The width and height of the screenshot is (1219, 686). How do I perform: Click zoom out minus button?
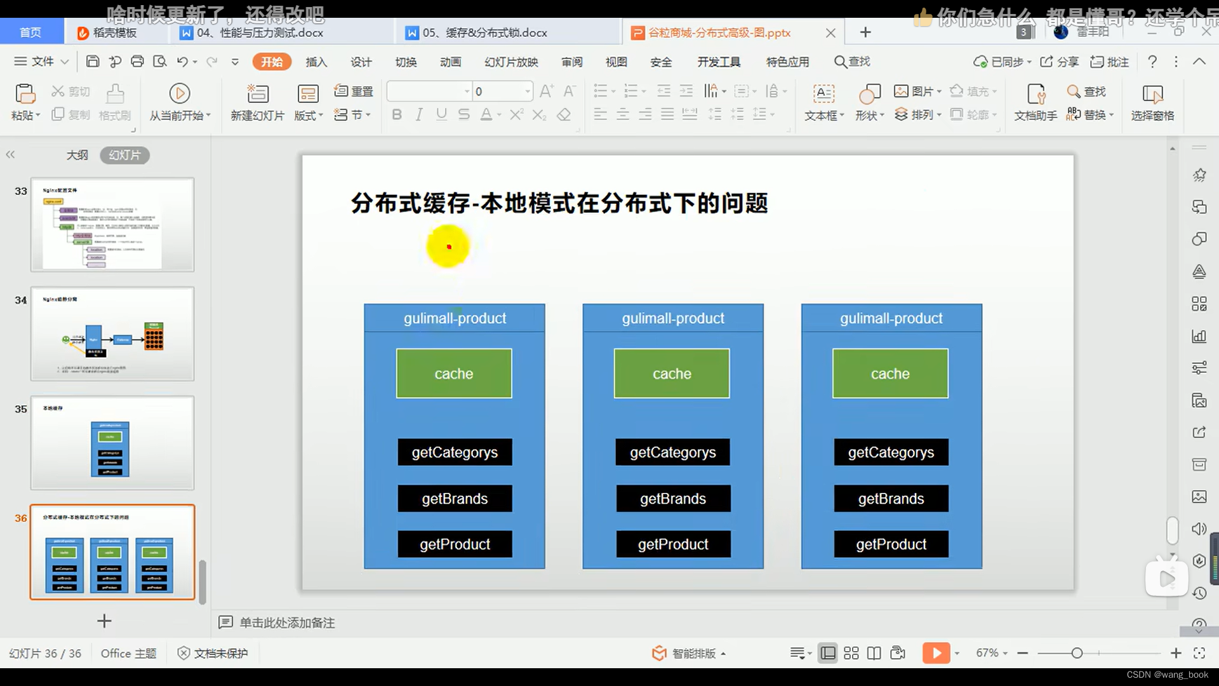click(1022, 653)
